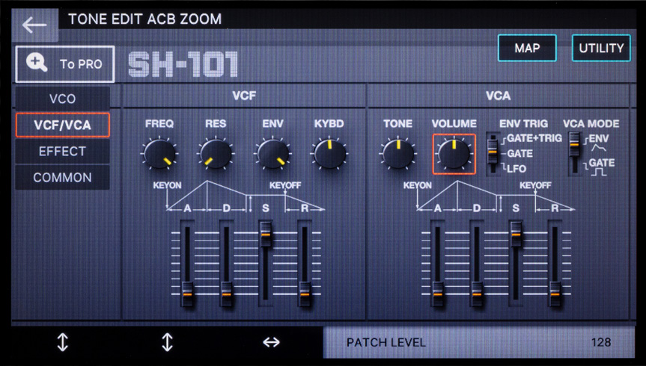The height and width of the screenshot is (366, 646).
Task: Tap the second vertical arrows icon
Action: click(x=167, y=342)
